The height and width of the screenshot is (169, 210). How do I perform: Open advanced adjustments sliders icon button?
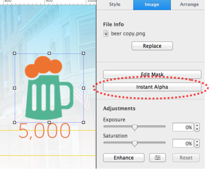[x=158, y=158]
